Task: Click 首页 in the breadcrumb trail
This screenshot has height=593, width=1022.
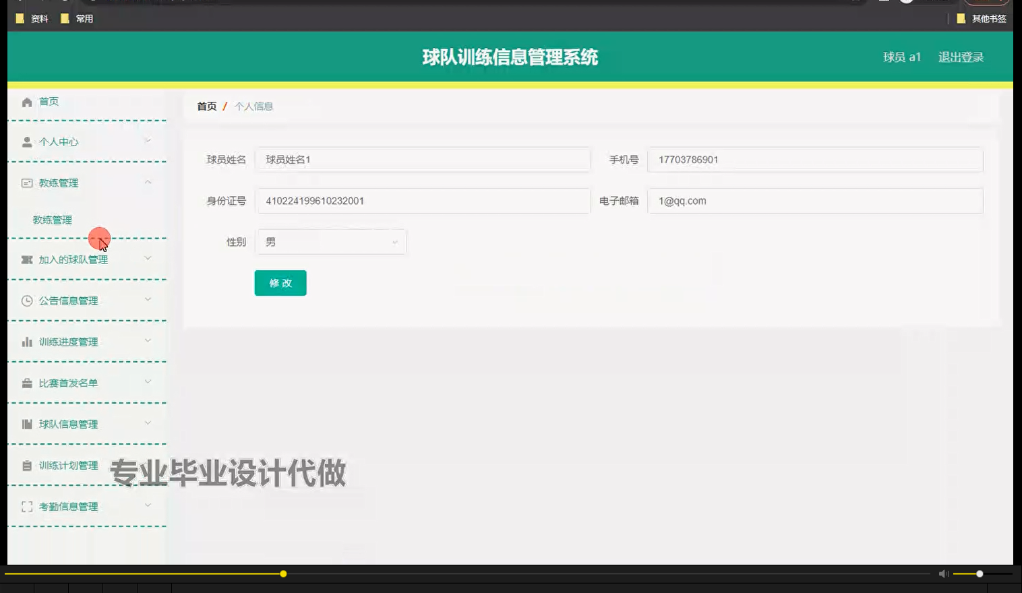Action: [206, 106]
